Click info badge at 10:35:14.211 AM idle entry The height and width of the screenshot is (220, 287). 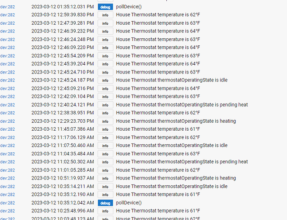click(105, 187)
